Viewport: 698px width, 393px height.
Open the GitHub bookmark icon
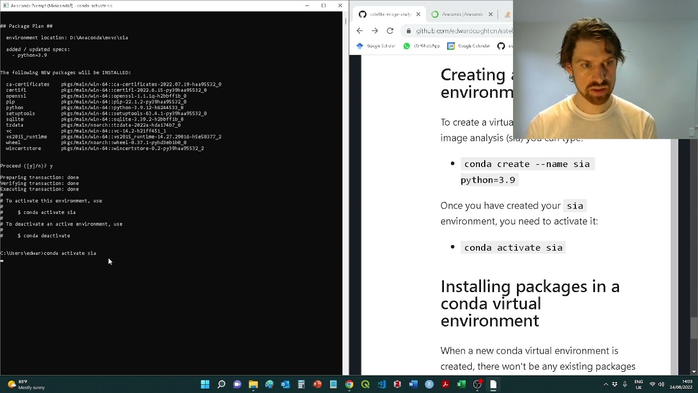click(x=501, y=46)
